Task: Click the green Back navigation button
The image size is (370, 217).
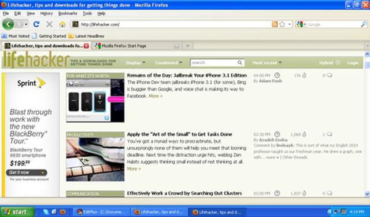Action: 8,24
